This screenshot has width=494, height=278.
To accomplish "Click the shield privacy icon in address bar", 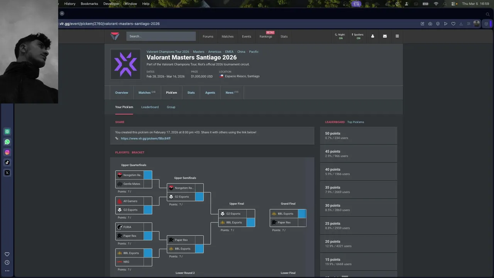I will [438, 24].
